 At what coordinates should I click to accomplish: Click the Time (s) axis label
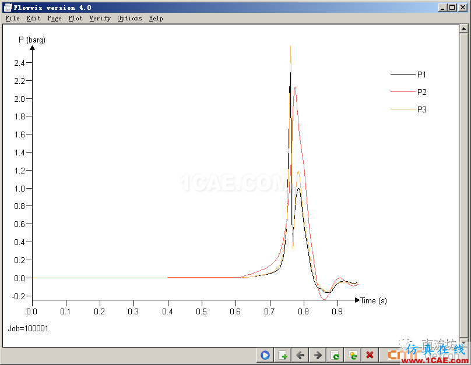(x=374, y=300)
